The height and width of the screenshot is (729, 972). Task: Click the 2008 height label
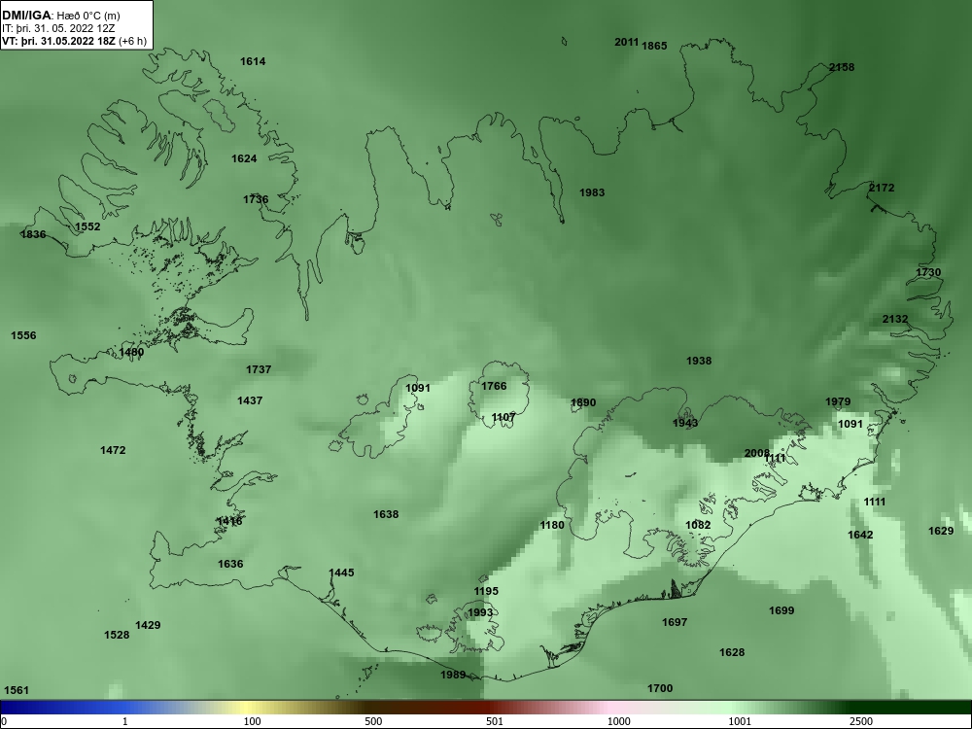[756, 454]
